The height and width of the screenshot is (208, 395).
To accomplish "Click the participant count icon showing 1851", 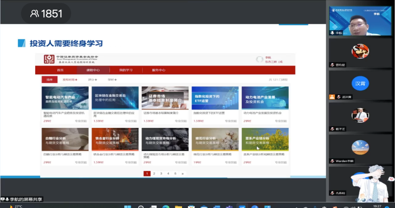I will [x=35, y=14].
